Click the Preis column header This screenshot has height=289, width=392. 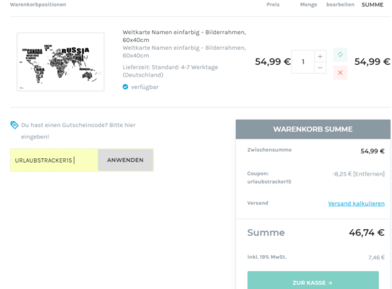(273, 4)
